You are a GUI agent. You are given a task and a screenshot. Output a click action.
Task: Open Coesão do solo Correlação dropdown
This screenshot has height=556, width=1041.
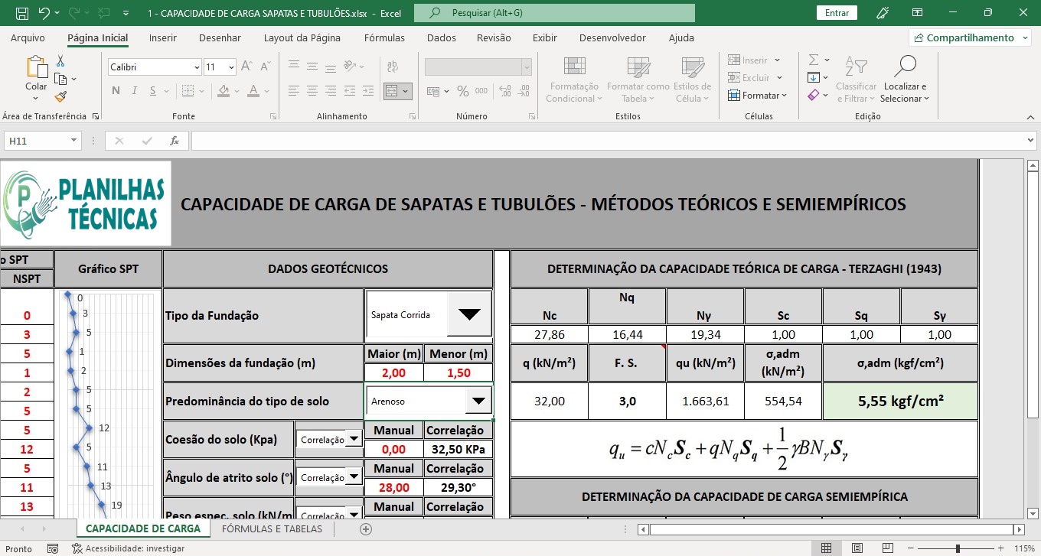pos(354,440)
